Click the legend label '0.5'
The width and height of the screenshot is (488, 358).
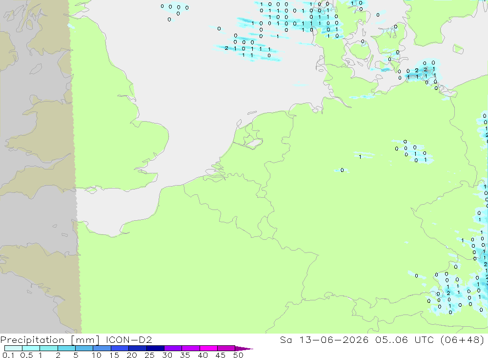(x=26, y=355)
